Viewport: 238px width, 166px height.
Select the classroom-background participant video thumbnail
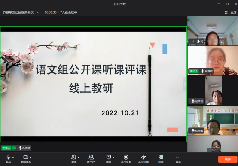point(213,120)
